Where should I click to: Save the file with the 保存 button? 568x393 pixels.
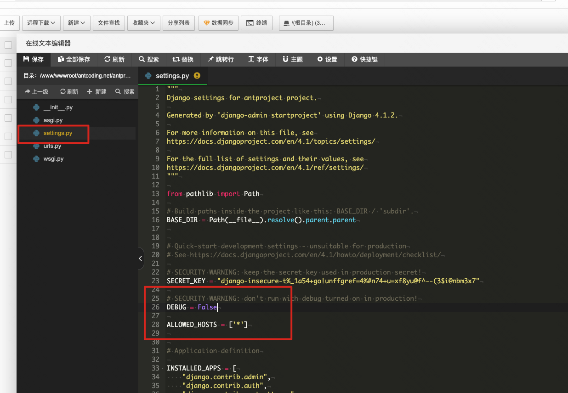[x=33, y=59]
